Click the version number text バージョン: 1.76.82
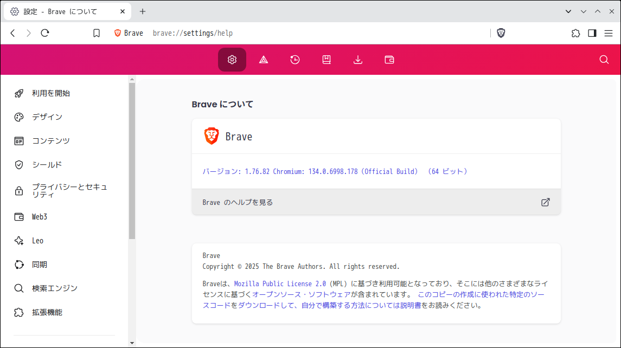Viewport: 621px width, 348px height. pyautogui.click(x=236, y=171)
